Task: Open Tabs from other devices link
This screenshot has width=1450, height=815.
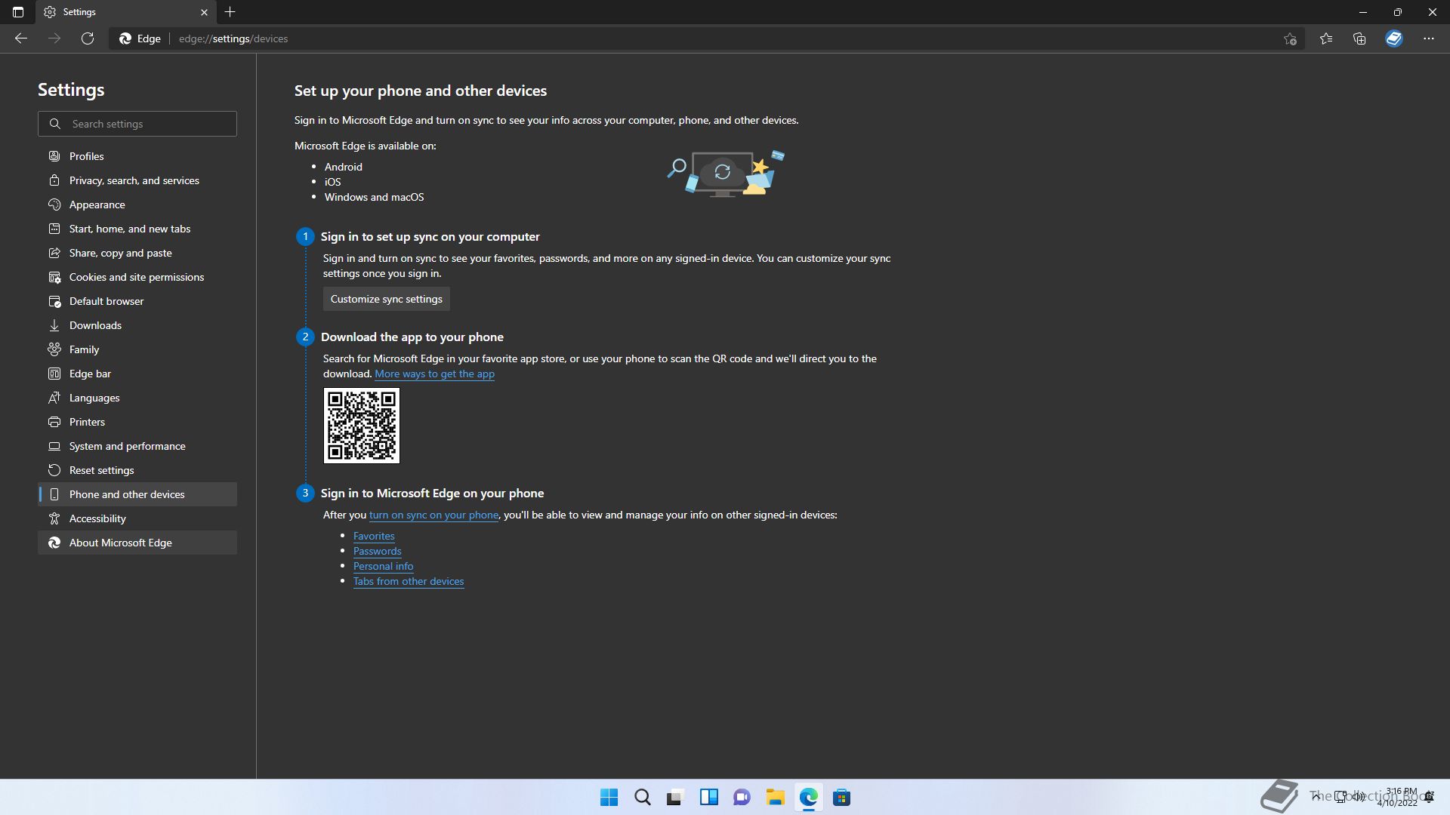Action: [409, 581]
